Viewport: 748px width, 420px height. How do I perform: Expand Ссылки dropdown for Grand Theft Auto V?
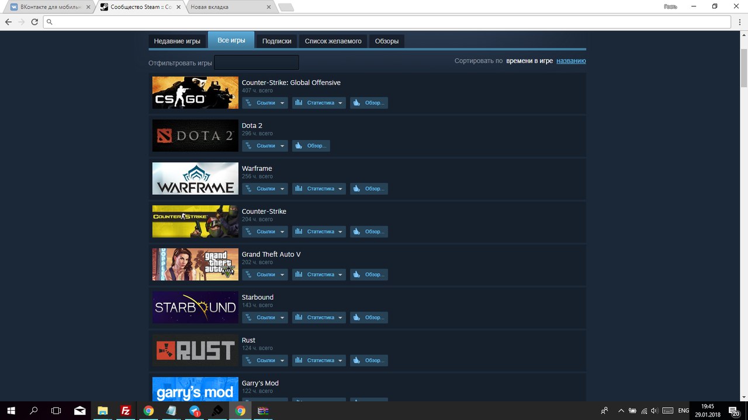tap(265, 274)
